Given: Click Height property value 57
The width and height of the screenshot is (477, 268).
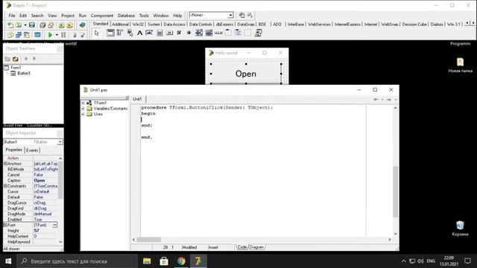Looking at the screenshot, I should [37, 231].
